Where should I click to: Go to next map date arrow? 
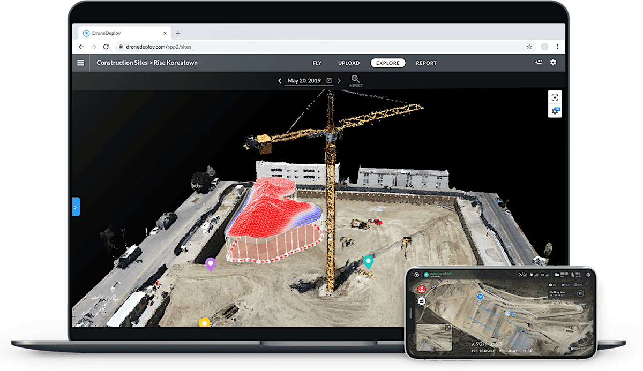pos(339,81)
